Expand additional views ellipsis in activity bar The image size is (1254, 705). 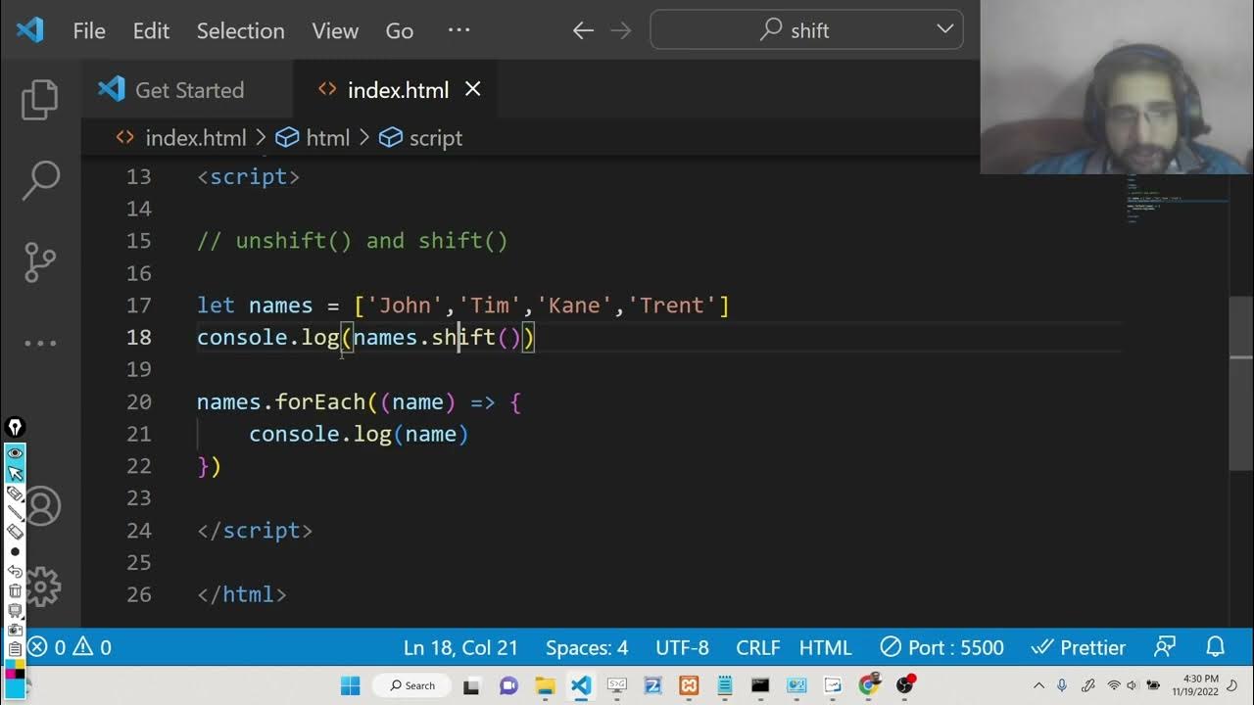click(40, 343)
